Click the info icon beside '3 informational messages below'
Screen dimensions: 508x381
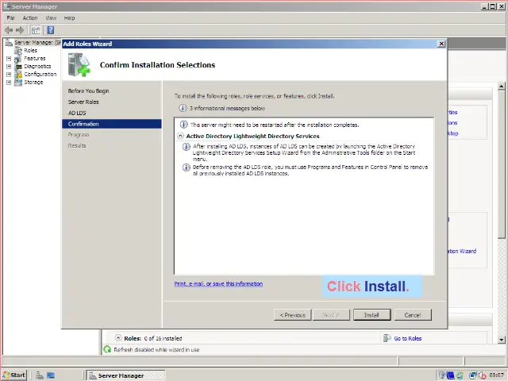click(183, 108)
